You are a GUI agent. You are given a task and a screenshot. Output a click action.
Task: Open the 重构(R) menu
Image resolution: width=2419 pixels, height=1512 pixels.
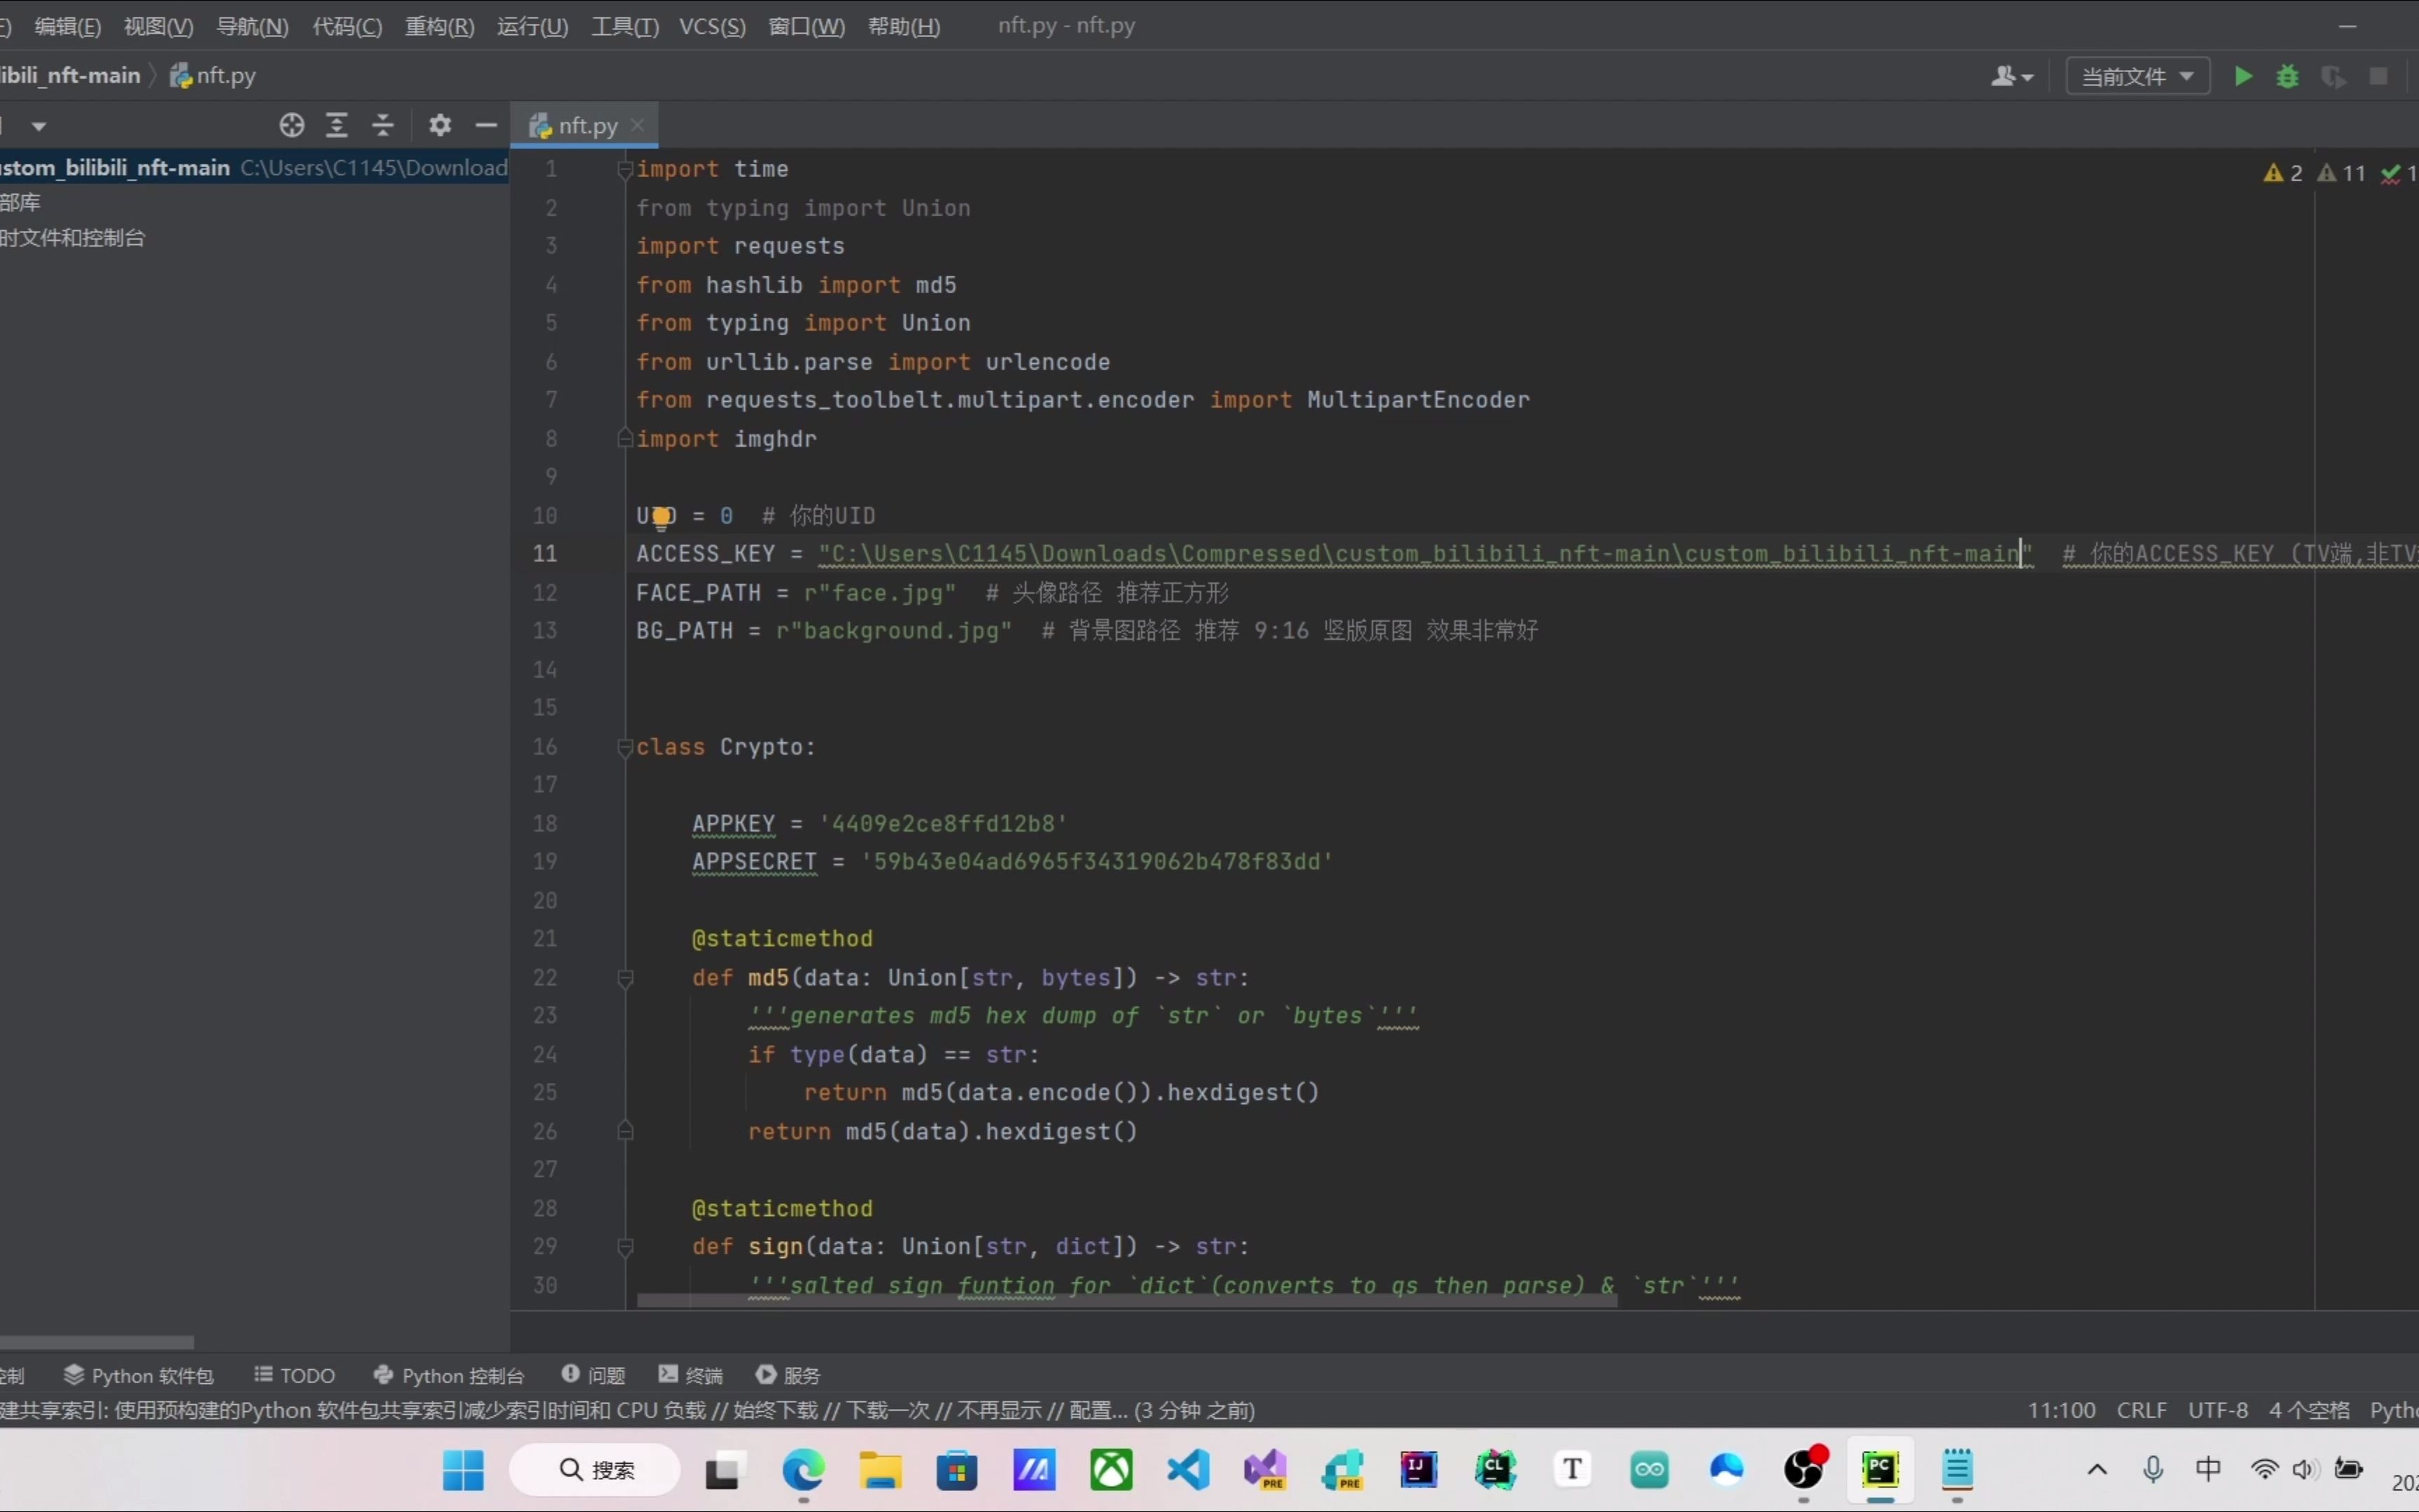pos(440,26)
